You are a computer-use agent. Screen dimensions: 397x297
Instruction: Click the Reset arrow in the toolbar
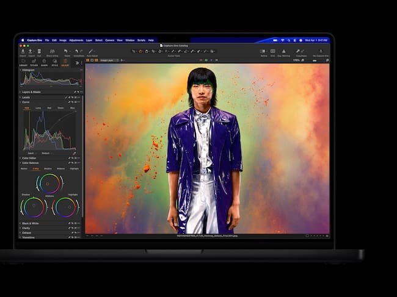(65, 51)
